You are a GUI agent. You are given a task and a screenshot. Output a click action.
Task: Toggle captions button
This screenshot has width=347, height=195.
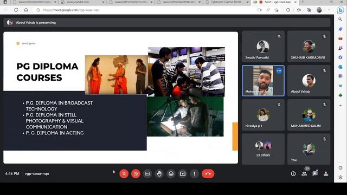click(x=147, y=174)
